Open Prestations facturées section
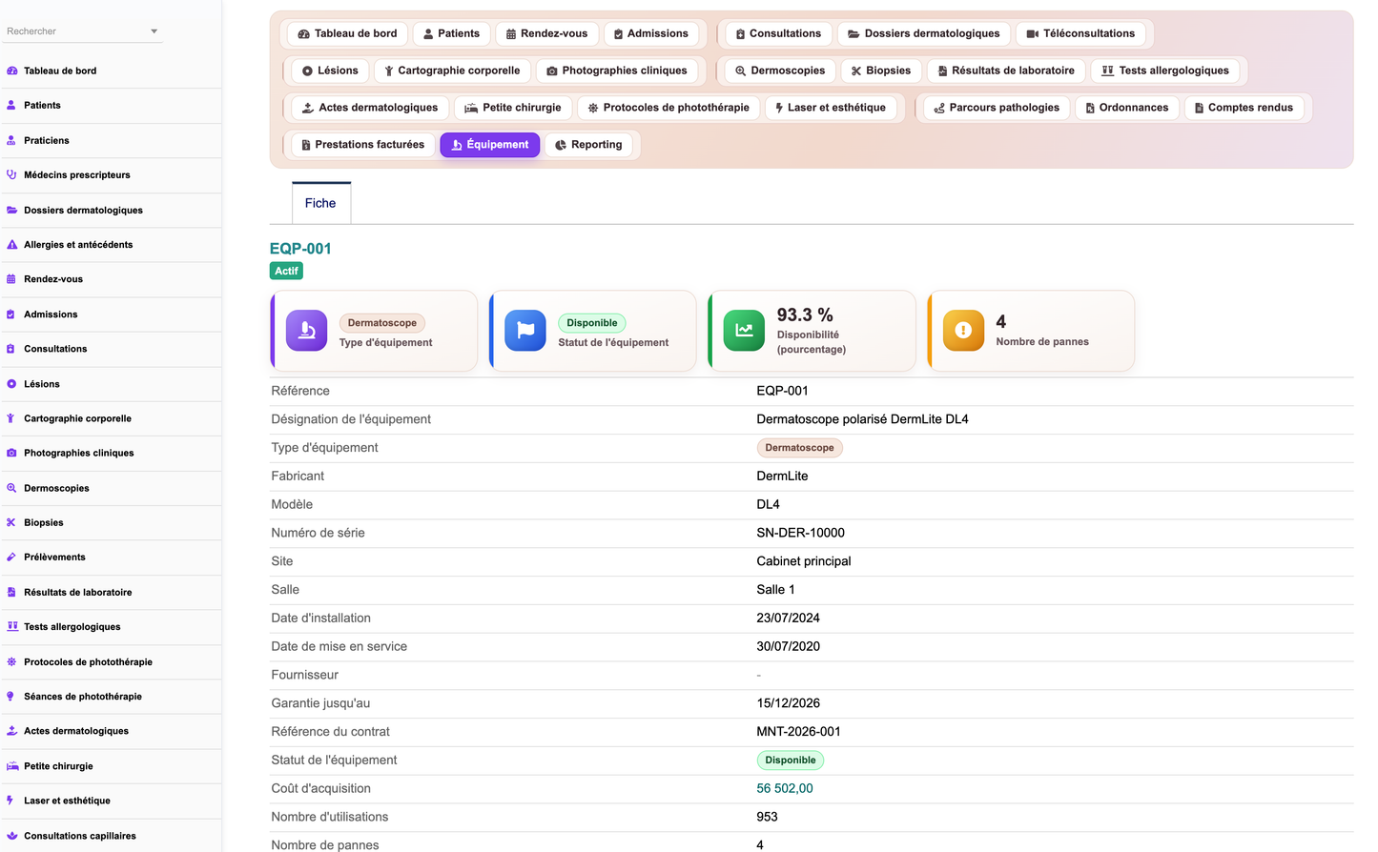This screenshot has height=852, width=1378. coord(362,145)
